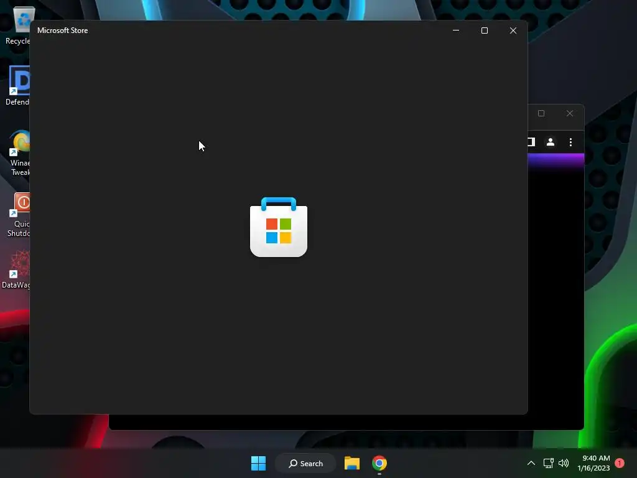Open the red notification badge
The width and height of the screenshot is (637, 478).
[620, 463]
